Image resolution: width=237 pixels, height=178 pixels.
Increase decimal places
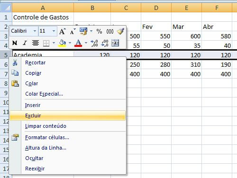(x=94, y=43)
